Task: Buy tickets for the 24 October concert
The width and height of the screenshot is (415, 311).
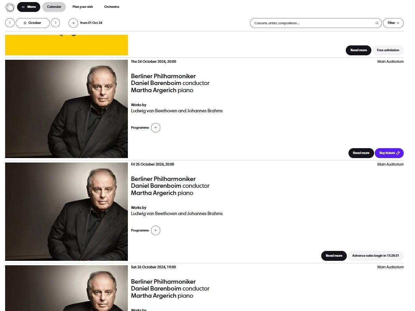Action: pos(389,153)
